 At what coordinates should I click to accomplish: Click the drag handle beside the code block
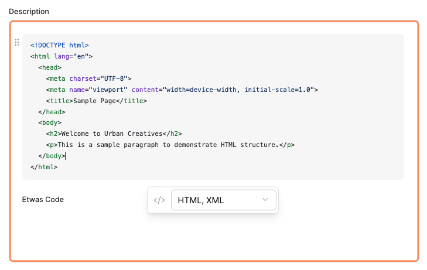tap(17, 43)
